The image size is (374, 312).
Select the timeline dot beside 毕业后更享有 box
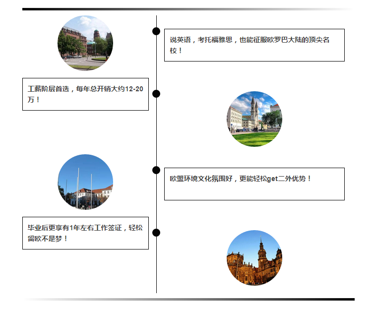click(156, 233)
